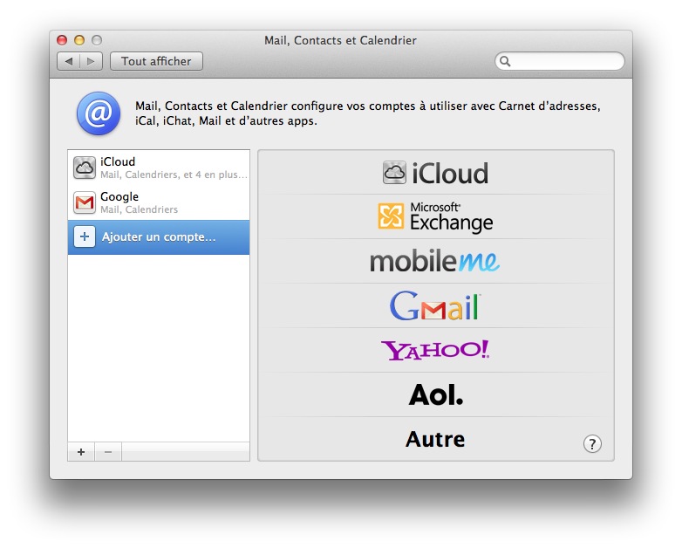Viewport: 682px width, 548px height.
Task: Select the iCloud account in the list
Action: (159, 168)
